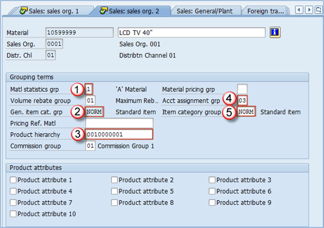The width and height of the screenshot is (324, 228).
Task: Open the tab list overview icon
Action: [x=318, y=9]
